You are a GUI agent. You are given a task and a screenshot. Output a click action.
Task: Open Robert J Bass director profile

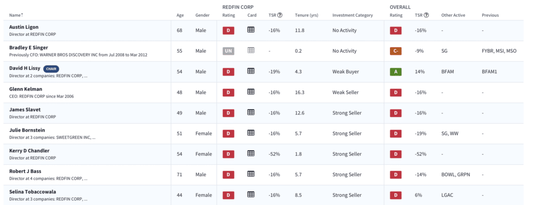coord(25,171)
